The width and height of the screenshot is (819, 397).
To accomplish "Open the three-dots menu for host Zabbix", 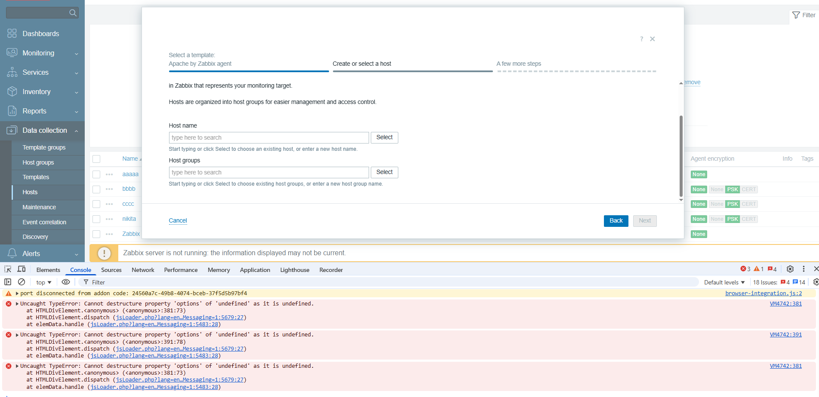I will 109,234.
